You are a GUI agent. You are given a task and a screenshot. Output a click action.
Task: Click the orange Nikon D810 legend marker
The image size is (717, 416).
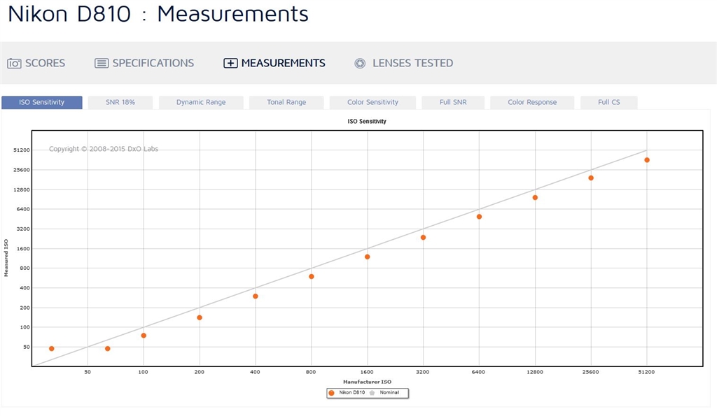(x=331, y=393)
